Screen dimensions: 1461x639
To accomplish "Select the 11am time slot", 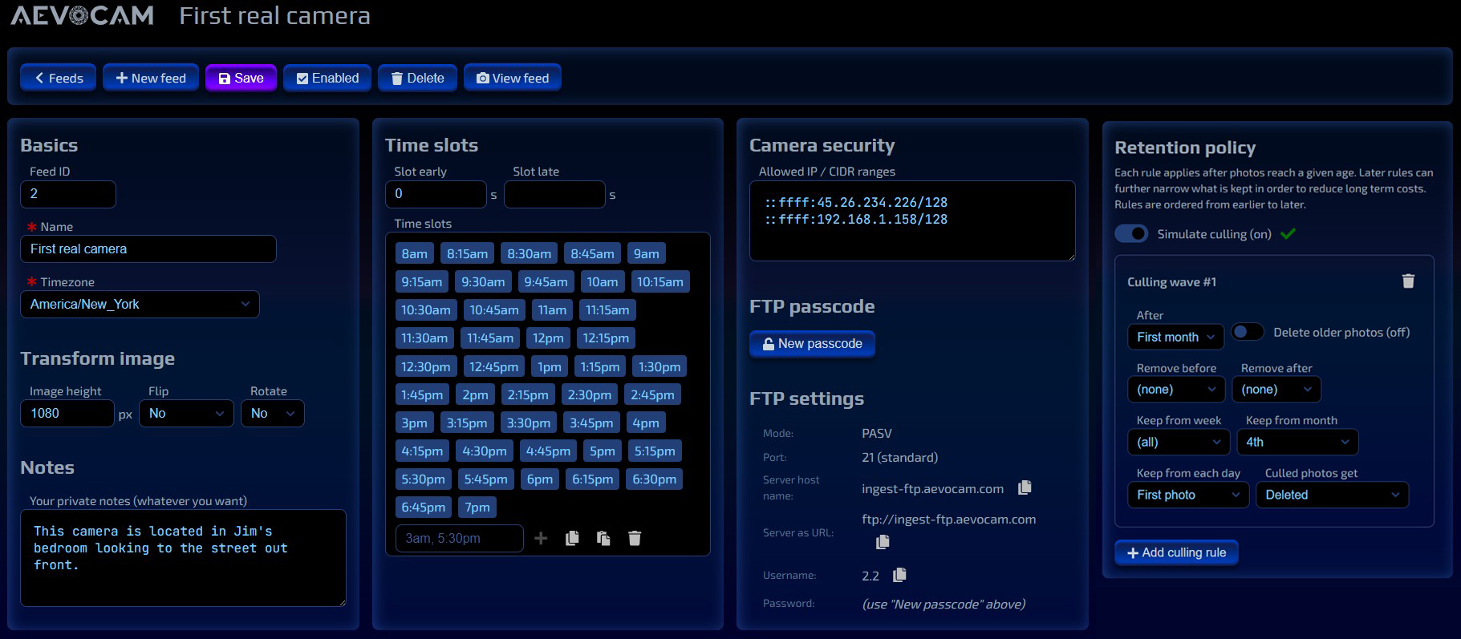I will pos(552,309).
